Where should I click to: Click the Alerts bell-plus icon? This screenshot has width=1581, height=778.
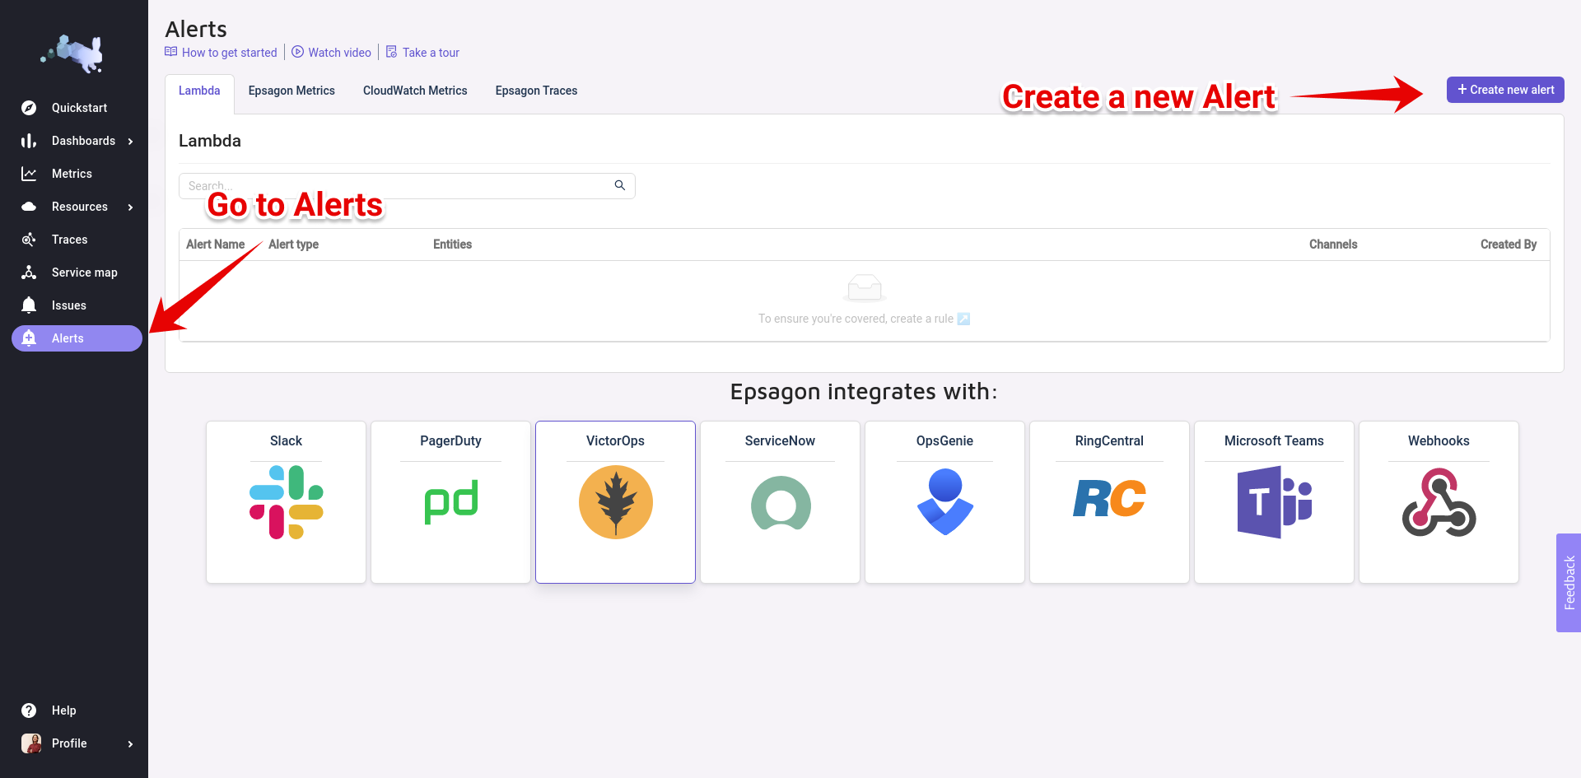point(29,338)
